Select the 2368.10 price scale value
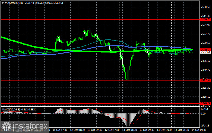 pyautogui.click(x=205, y=97)
